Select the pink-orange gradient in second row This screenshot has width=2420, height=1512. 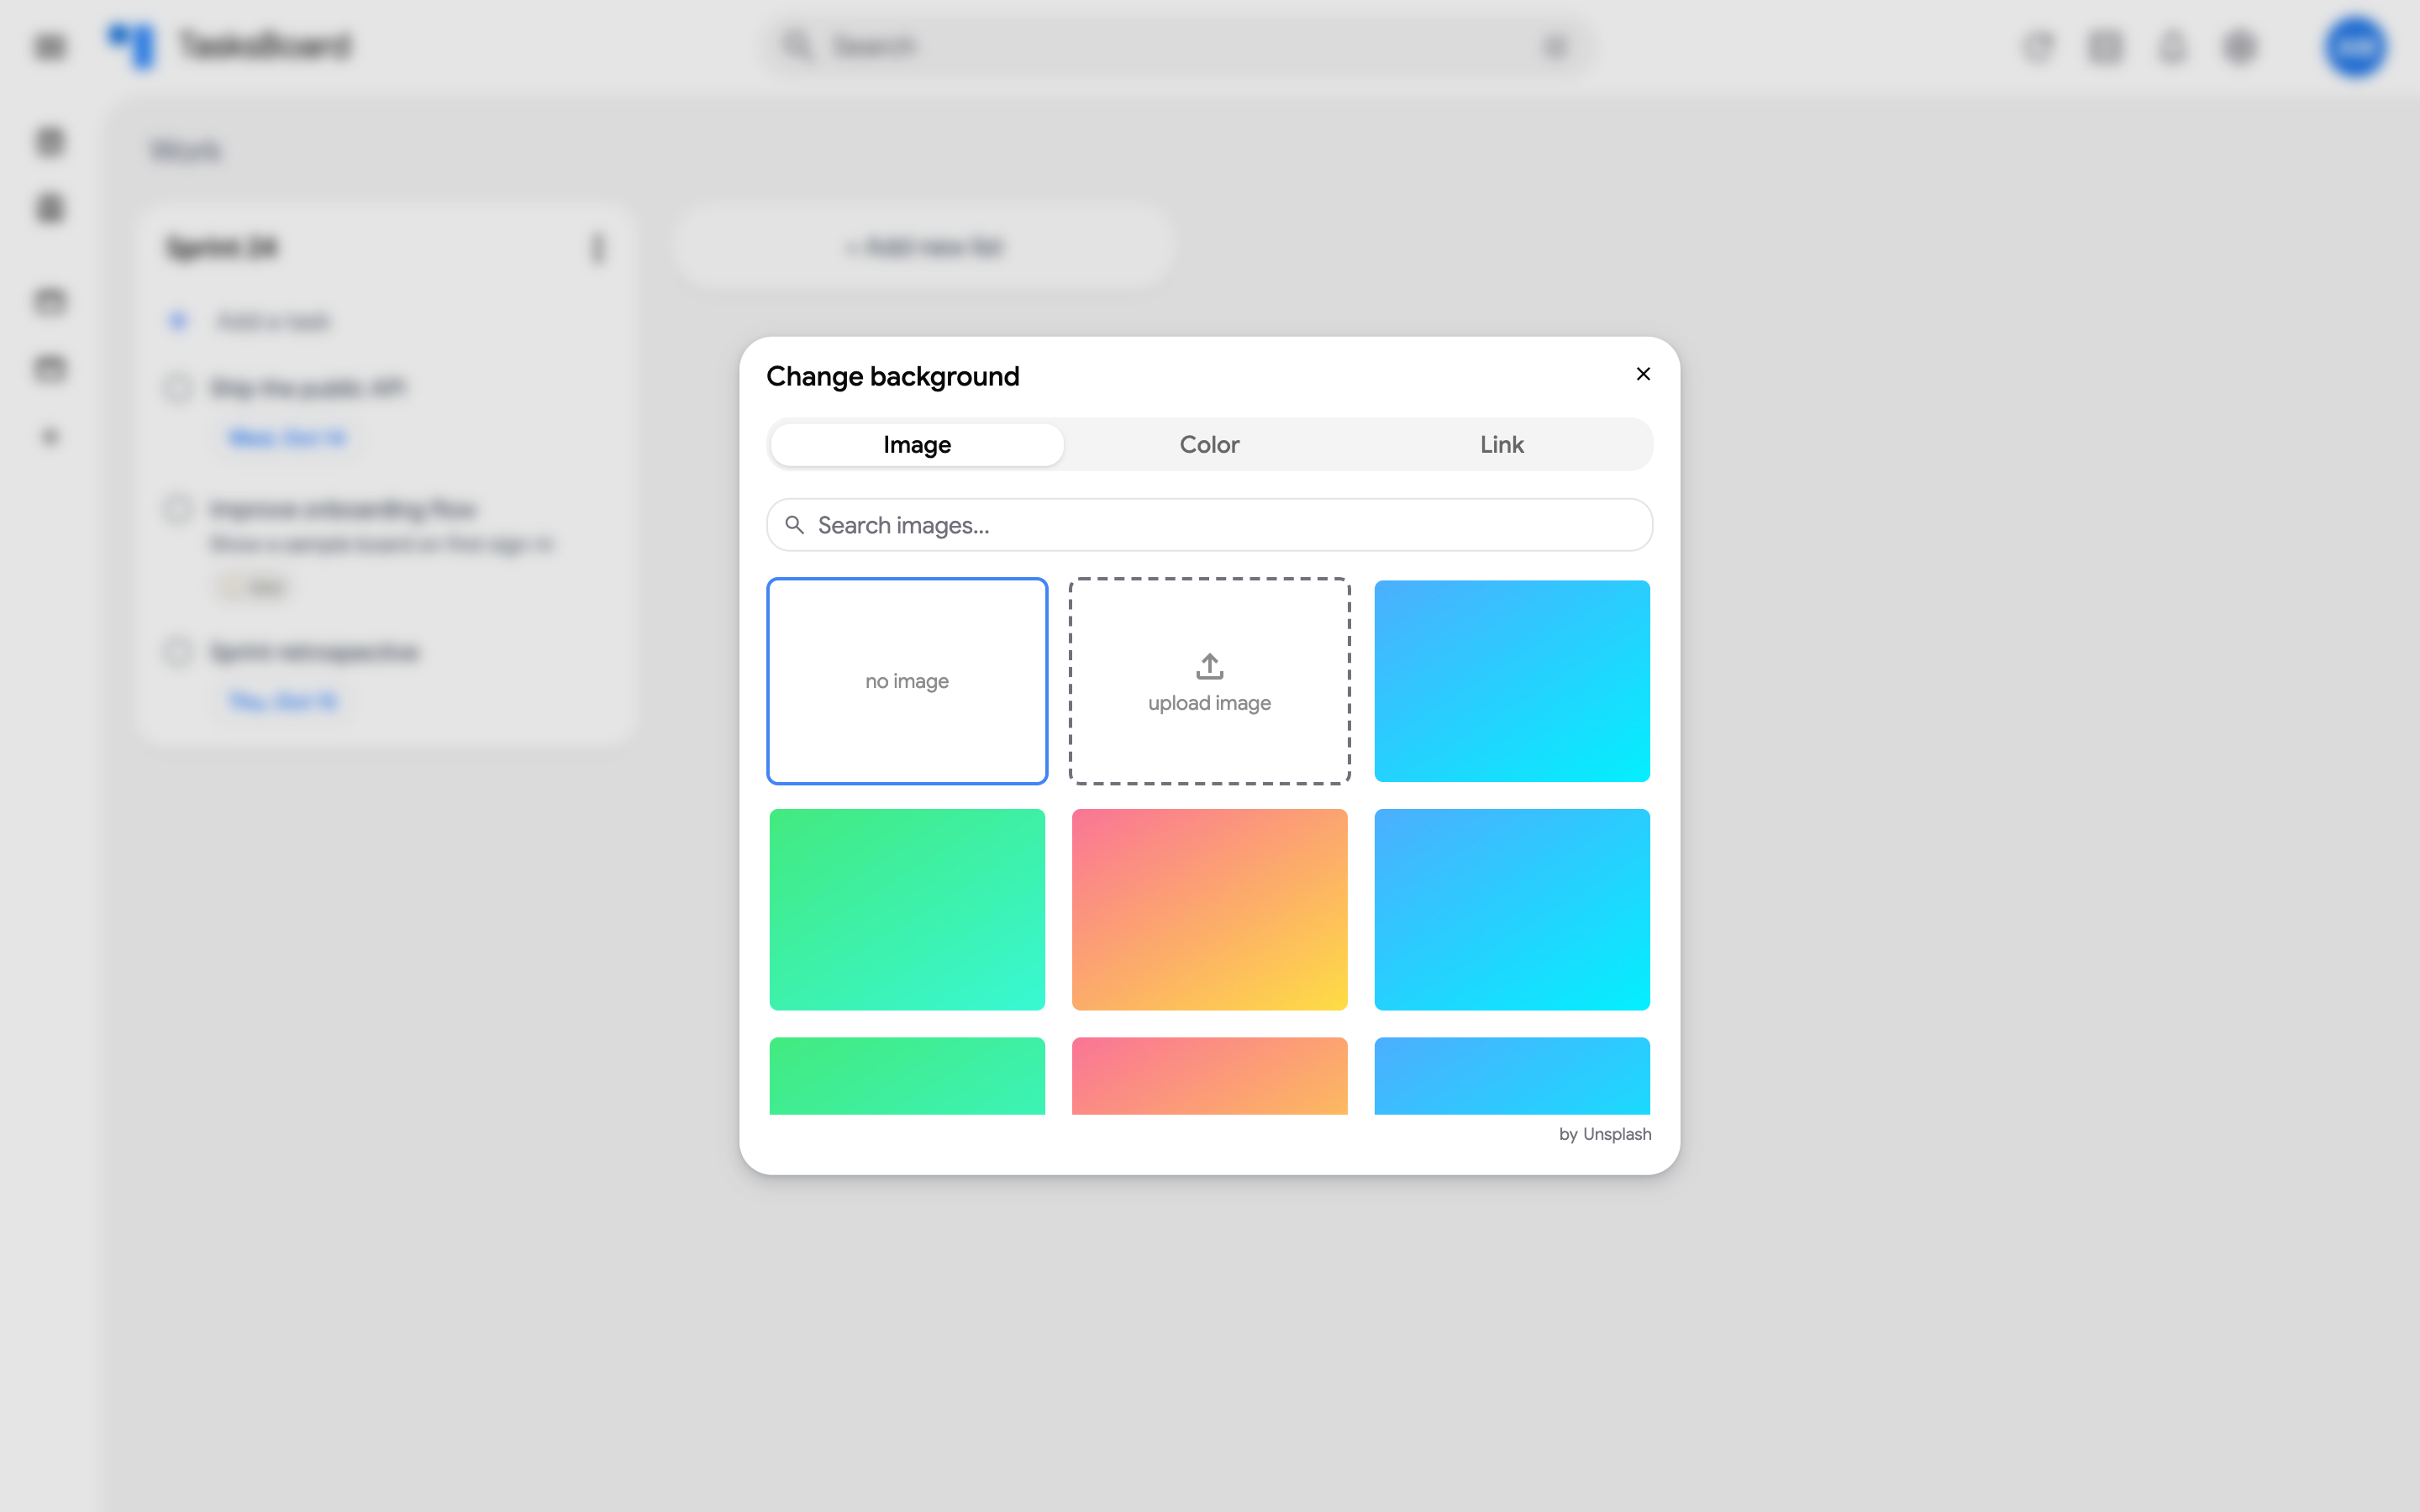click(x=1209, y=909)
